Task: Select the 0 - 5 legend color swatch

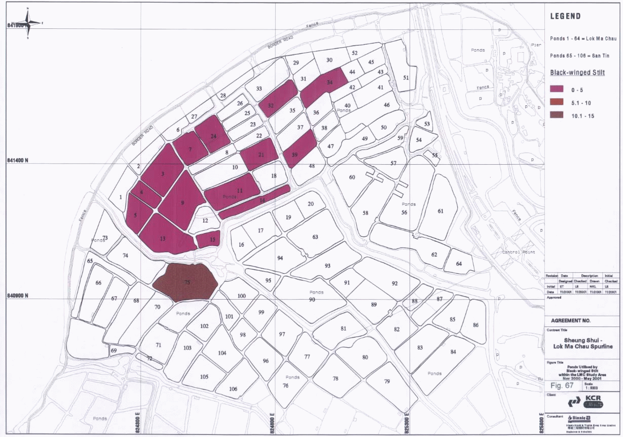Action: (557, 89)
